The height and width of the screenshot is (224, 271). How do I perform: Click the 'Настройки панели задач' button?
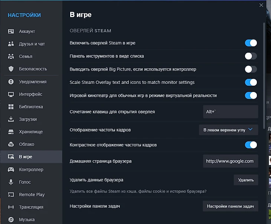[x=230, y=206]
